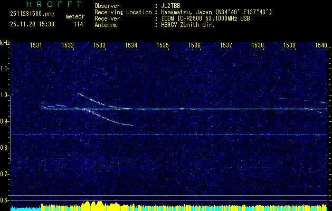The height and width of the screenshot is (211, 332).
Task: Click the meteor count value 114
Action: (x=78, y=24)
